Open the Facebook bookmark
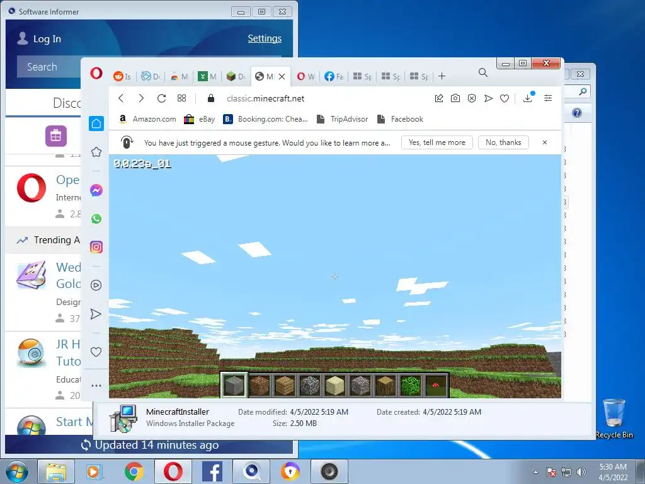 pos(400,119)
